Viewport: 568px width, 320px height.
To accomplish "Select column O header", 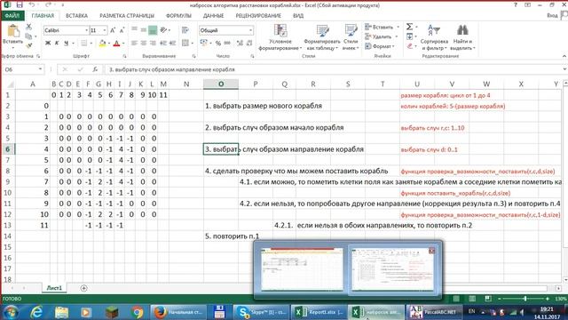I will (221, 84).
